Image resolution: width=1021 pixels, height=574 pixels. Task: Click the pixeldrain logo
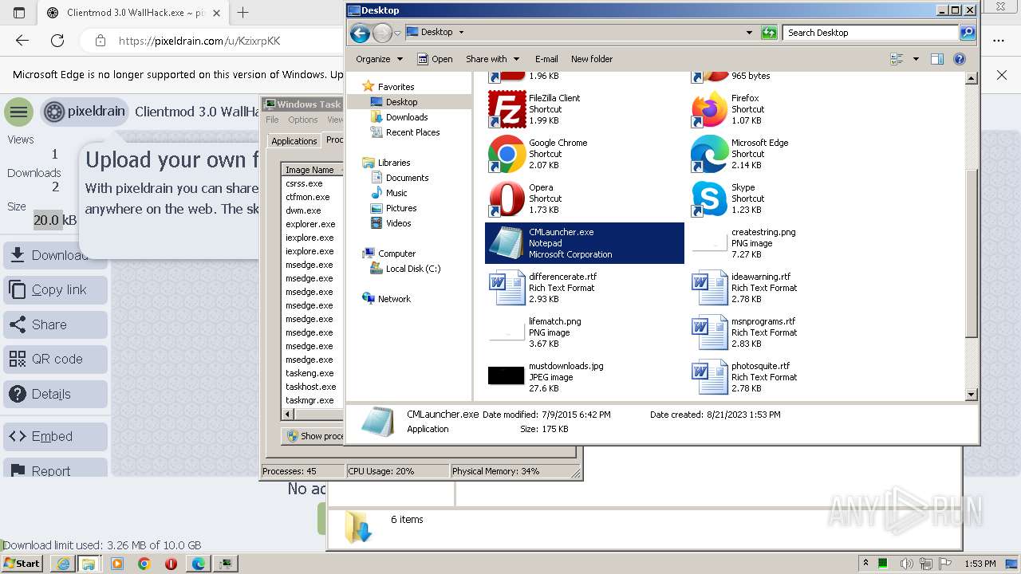(x=85, y=112)
